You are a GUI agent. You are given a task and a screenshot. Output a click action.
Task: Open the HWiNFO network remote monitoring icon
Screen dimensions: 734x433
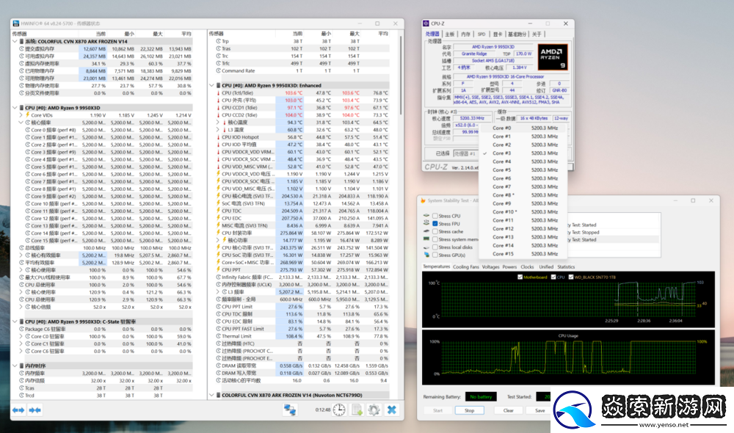tap(290, 410)
